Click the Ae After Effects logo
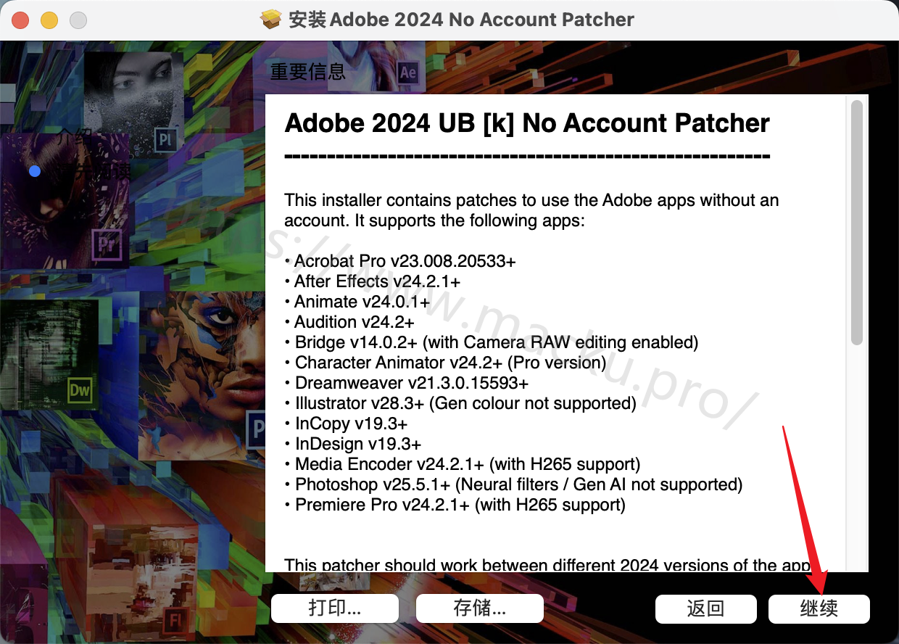The height and width of the screenshot is (644, 899). [408, 73]
